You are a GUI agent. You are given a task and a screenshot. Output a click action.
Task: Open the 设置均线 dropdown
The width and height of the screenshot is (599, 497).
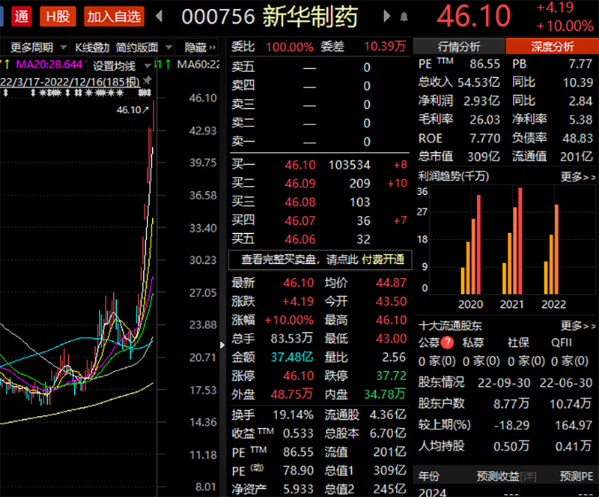tap(121, 66)
